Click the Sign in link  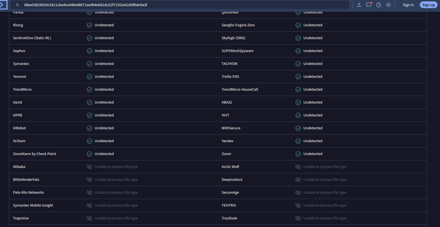tap(408, 5)
